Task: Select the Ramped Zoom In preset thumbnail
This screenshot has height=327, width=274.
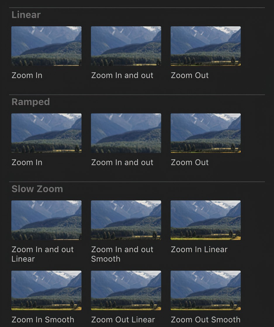Action: click(x=46, y=133)
